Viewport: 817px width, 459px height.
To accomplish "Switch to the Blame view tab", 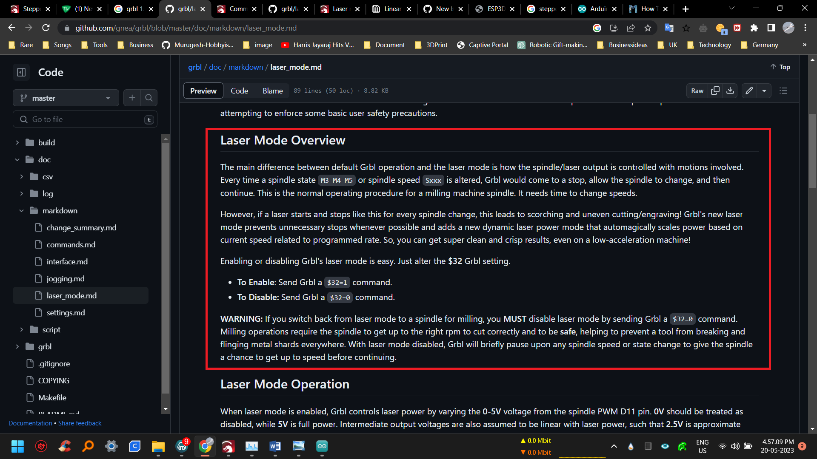I will pyautogui.click(x=272, y=91).
